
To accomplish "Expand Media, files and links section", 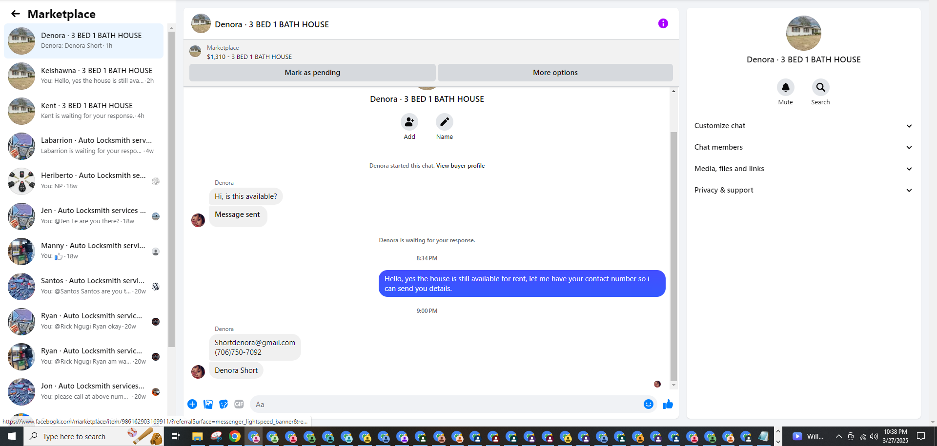I will click(803, 169).
